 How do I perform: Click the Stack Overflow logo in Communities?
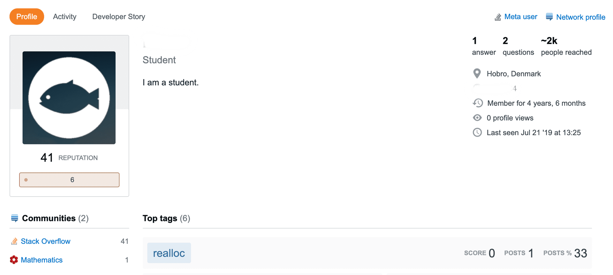[14, 241]
